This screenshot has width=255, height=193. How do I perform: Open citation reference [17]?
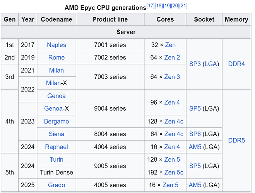click(151, 6)
